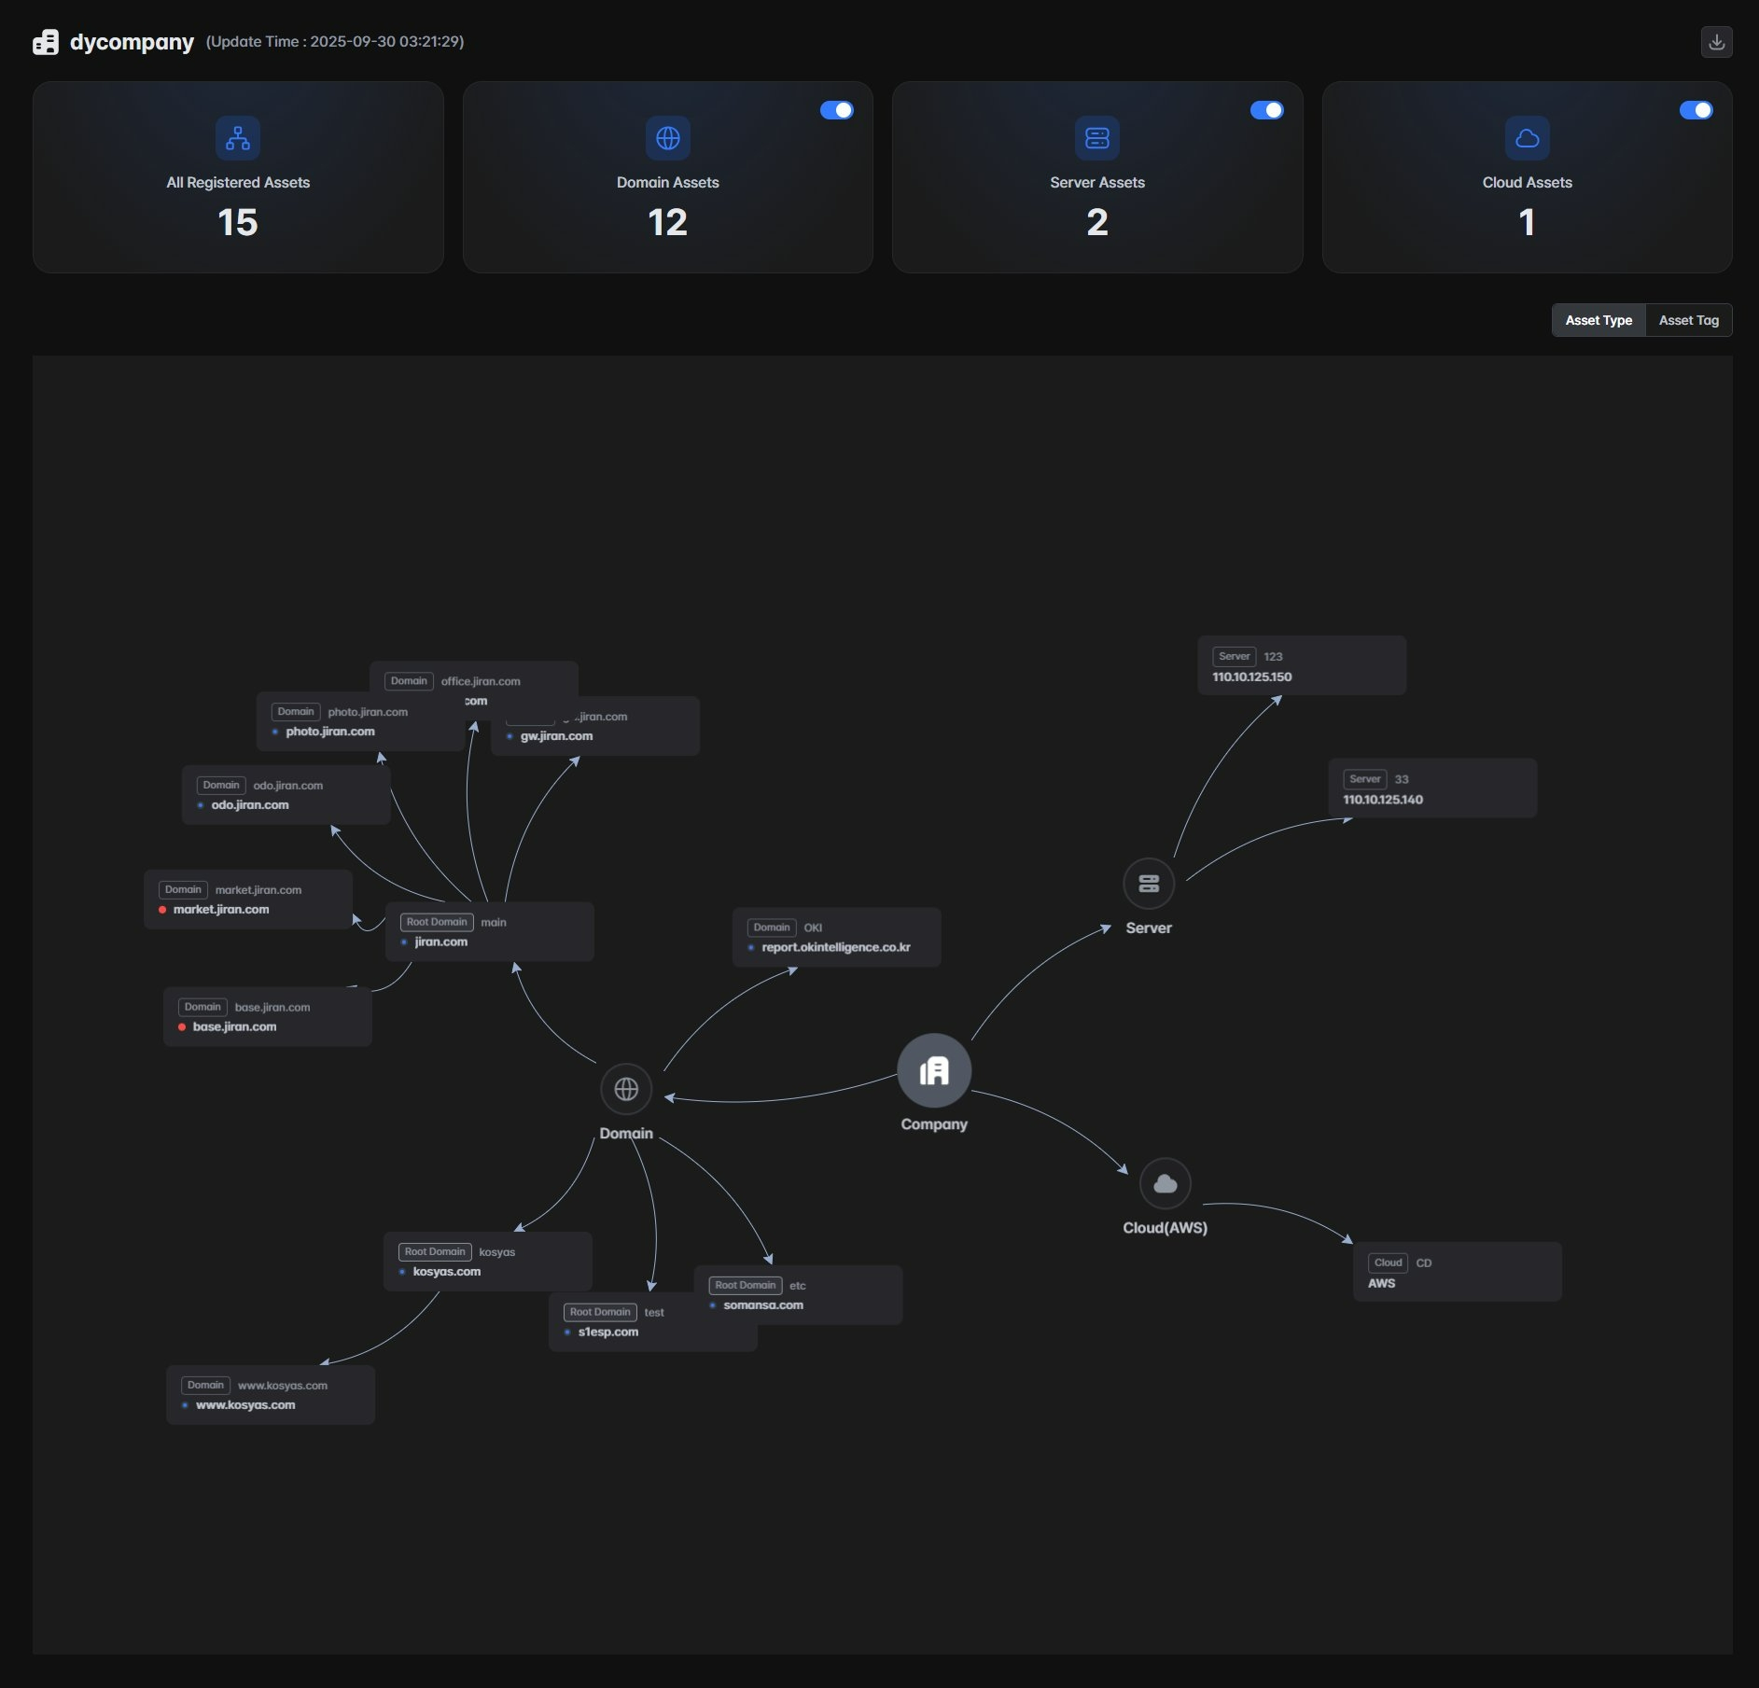Viewport: 1759px width, 1688px height.
Task: Toggle off the Domain Assets switch
Action: point(836,110)
